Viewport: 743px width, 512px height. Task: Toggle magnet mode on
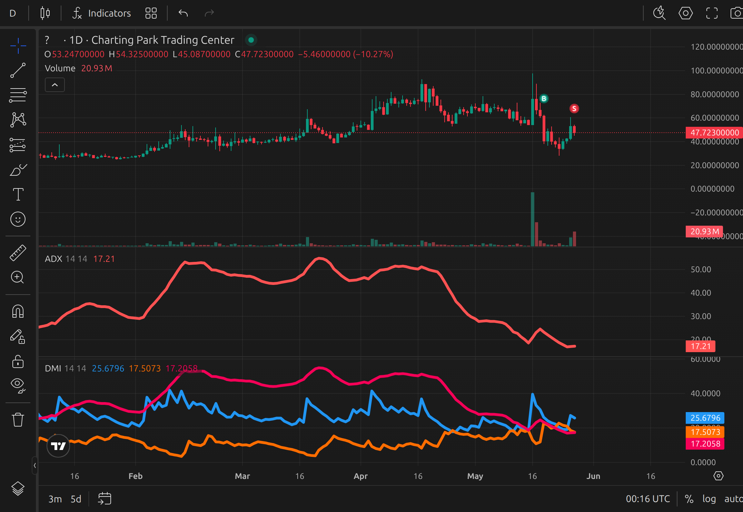click(x=18, y=311)
